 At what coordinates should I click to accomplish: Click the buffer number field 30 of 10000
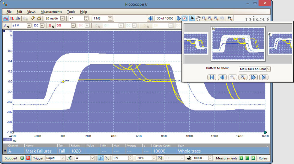165,18
